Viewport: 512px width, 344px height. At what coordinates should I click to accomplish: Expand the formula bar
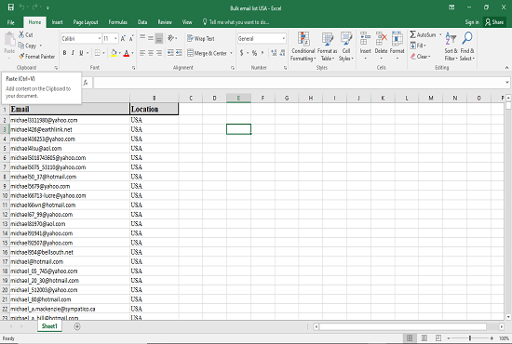coord(507,83)
